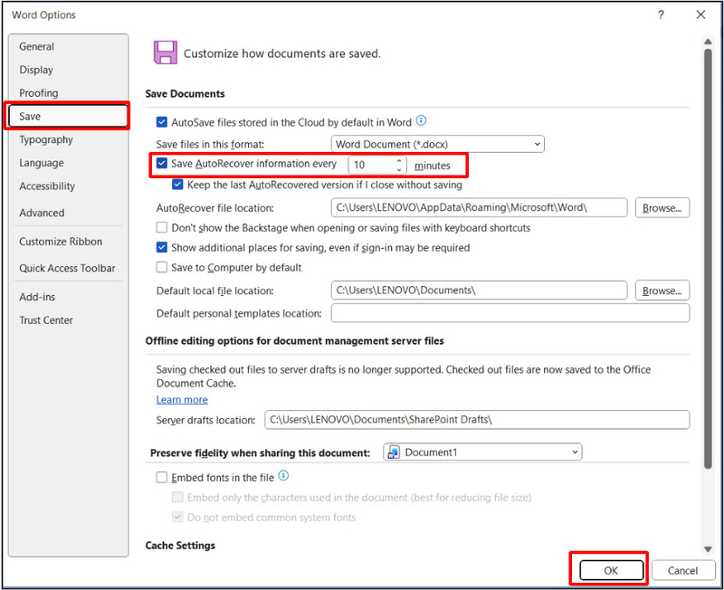This screenshot has height=590, width=724.
Task: Click the AutoSave info icon
Action: tap(421, 121)
